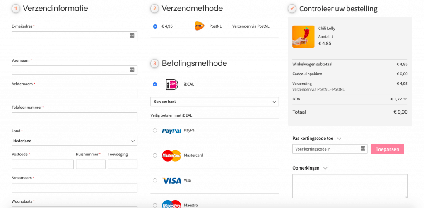424x208 pixels.
Task: Click the iDEAL payment logo
Action: click(x=172, y=84)
